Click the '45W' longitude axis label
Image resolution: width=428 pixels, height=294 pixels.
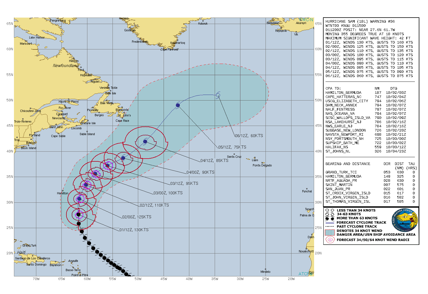pyautogui.click(x=164, y=279)
